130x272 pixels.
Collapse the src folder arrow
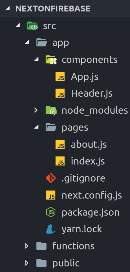coord(18,26)
